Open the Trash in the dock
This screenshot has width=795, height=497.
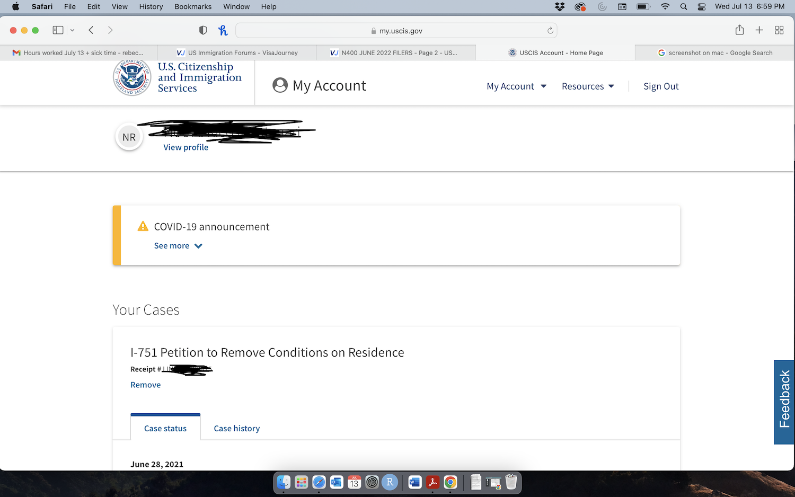click(x=511, y=482)
